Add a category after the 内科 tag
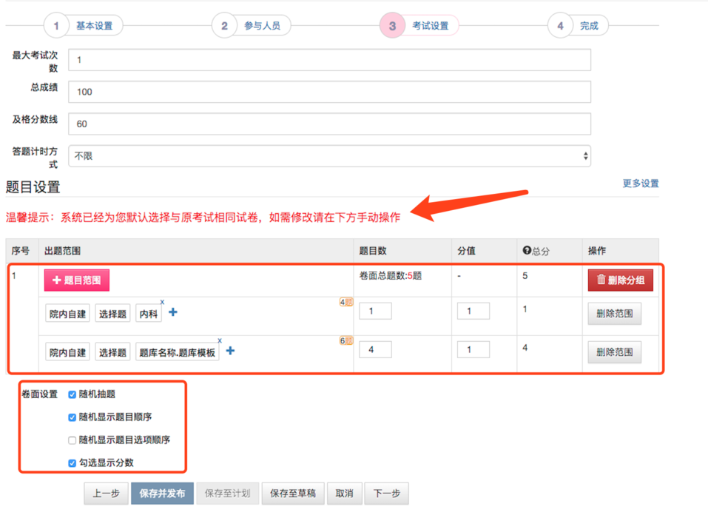The width and height of the screenshot is (708, 515). 173,312
